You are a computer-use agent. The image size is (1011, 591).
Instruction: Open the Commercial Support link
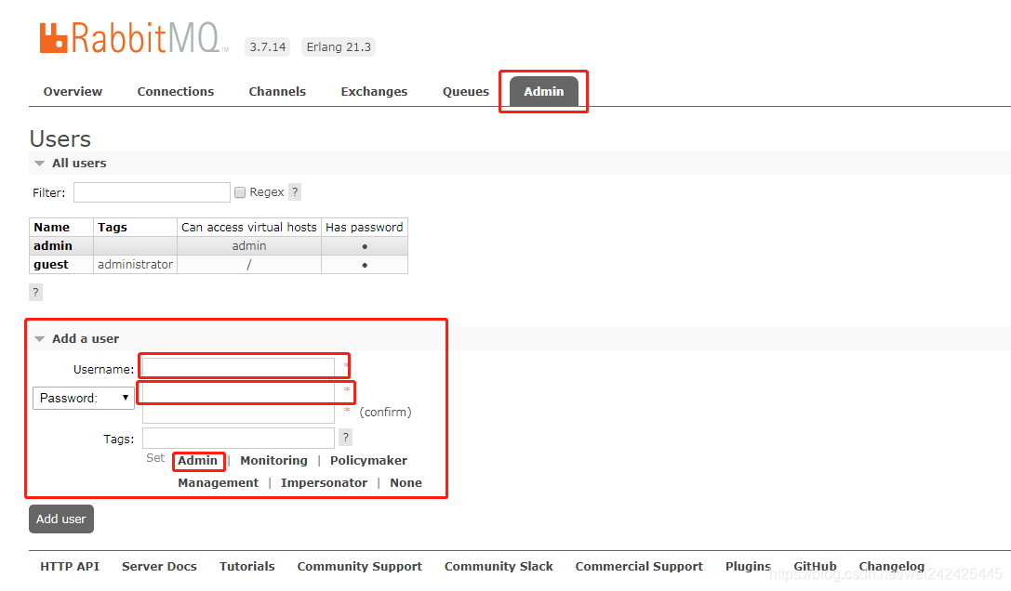coord(639,566)
